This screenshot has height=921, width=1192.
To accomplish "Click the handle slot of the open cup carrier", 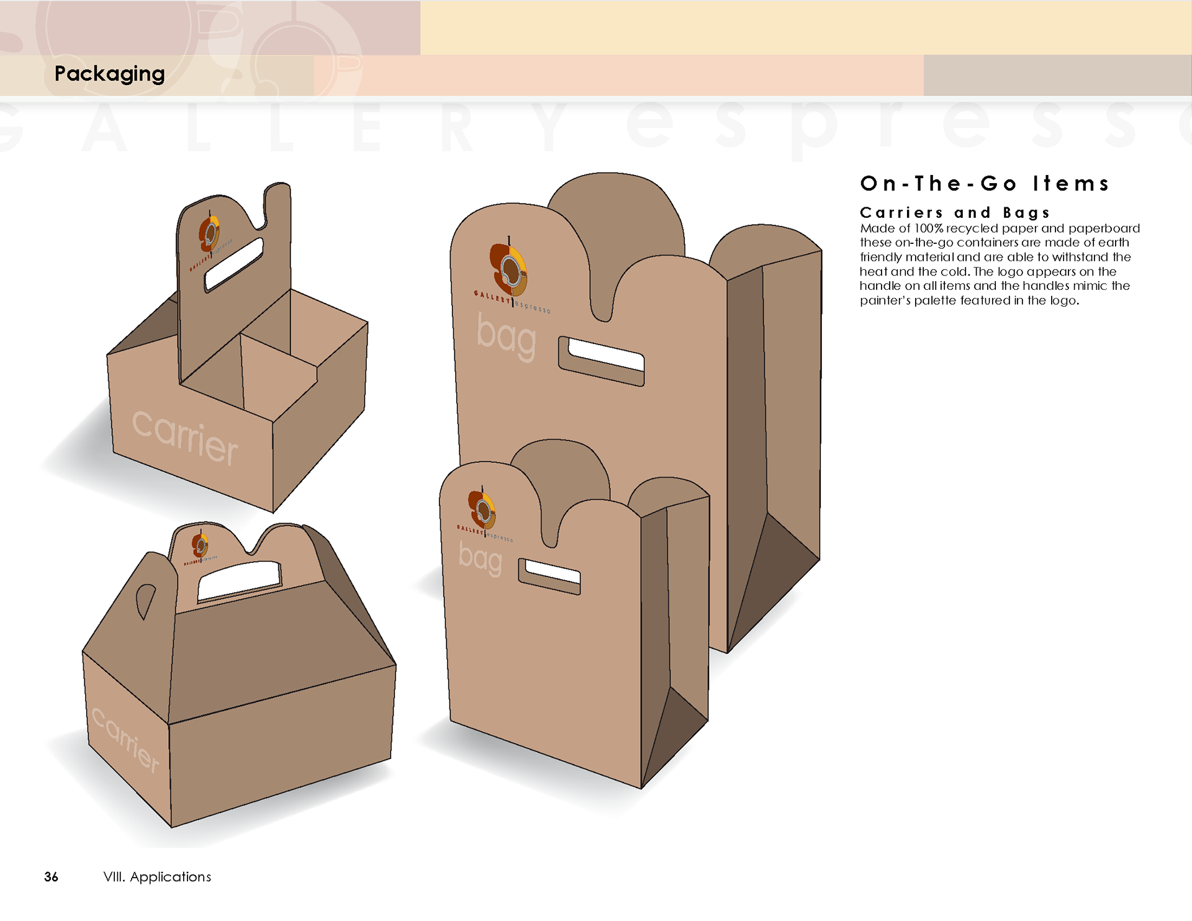I will coord(233,264).
